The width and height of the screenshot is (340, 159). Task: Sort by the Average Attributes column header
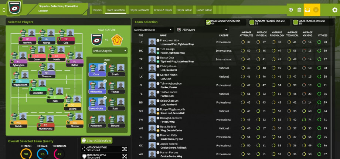tap(246, 34)
